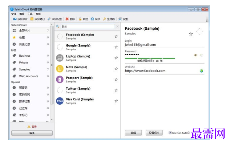Select the Private label
Viewport: 232px width, 145px height.
(x=31, y=63)
